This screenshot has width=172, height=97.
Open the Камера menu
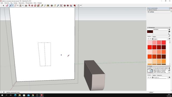[x=16, y=3]
